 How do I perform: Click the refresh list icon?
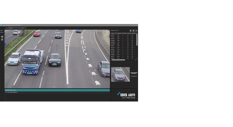tap(136, 30)
